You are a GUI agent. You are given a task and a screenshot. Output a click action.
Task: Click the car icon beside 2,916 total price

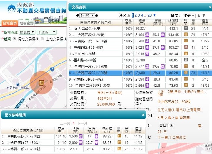147,54
